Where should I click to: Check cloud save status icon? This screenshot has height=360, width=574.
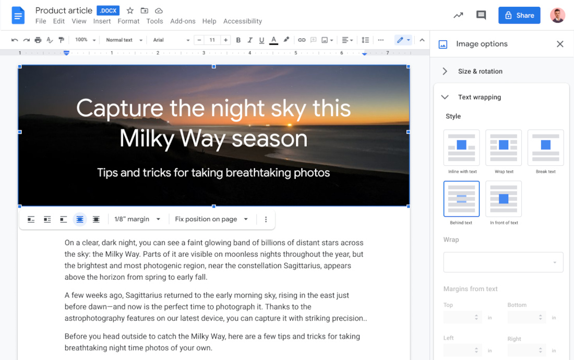159,10
